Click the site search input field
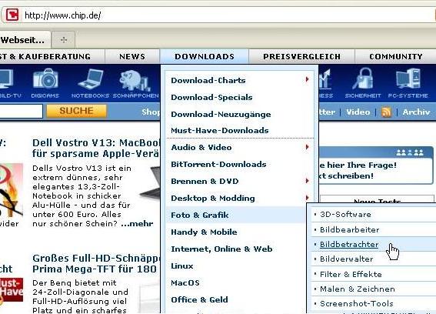This screenshot has width=436, height=314. click(x=21, y=111)
